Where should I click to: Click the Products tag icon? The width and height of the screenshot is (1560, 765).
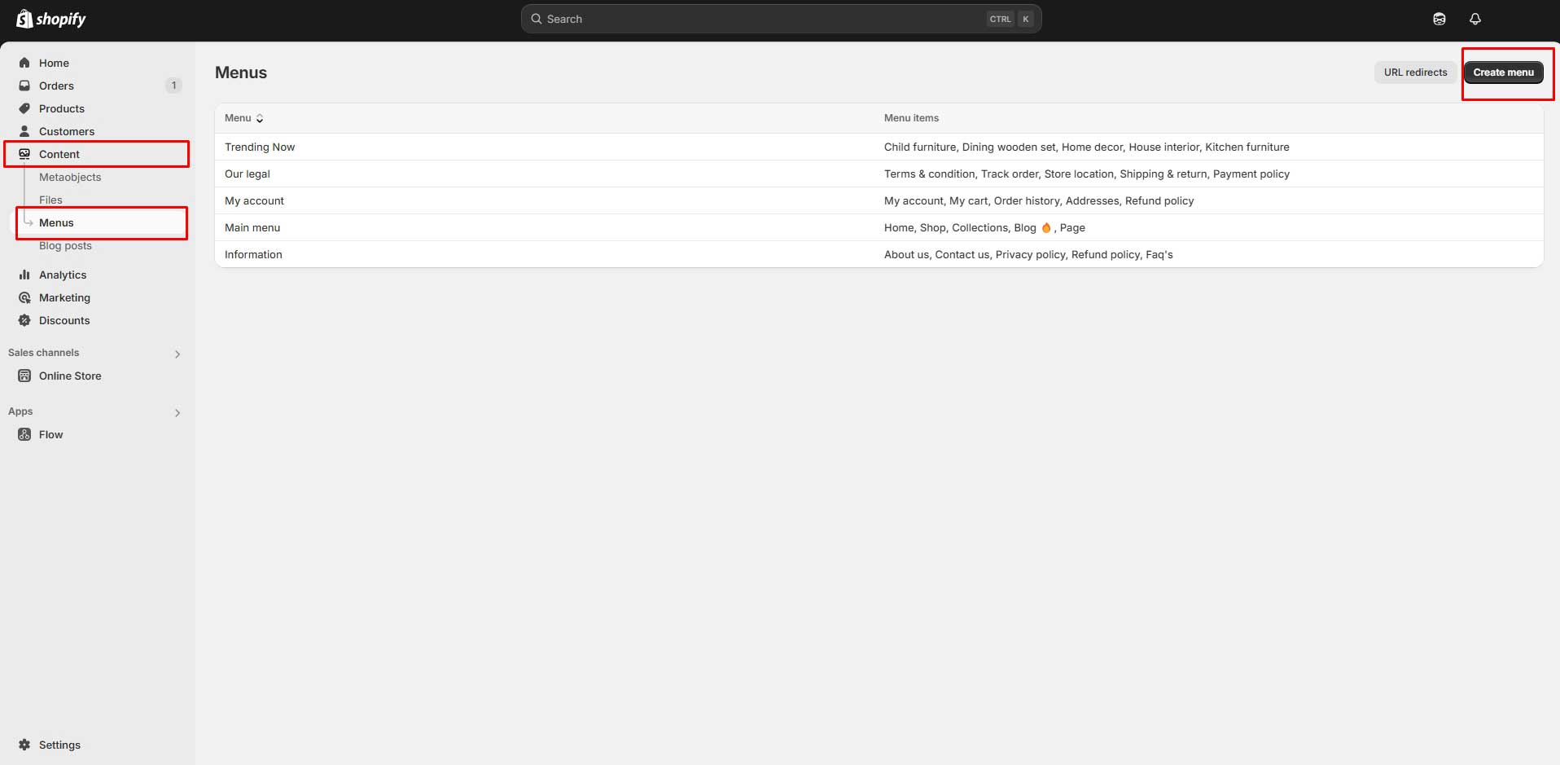point(24,108)
